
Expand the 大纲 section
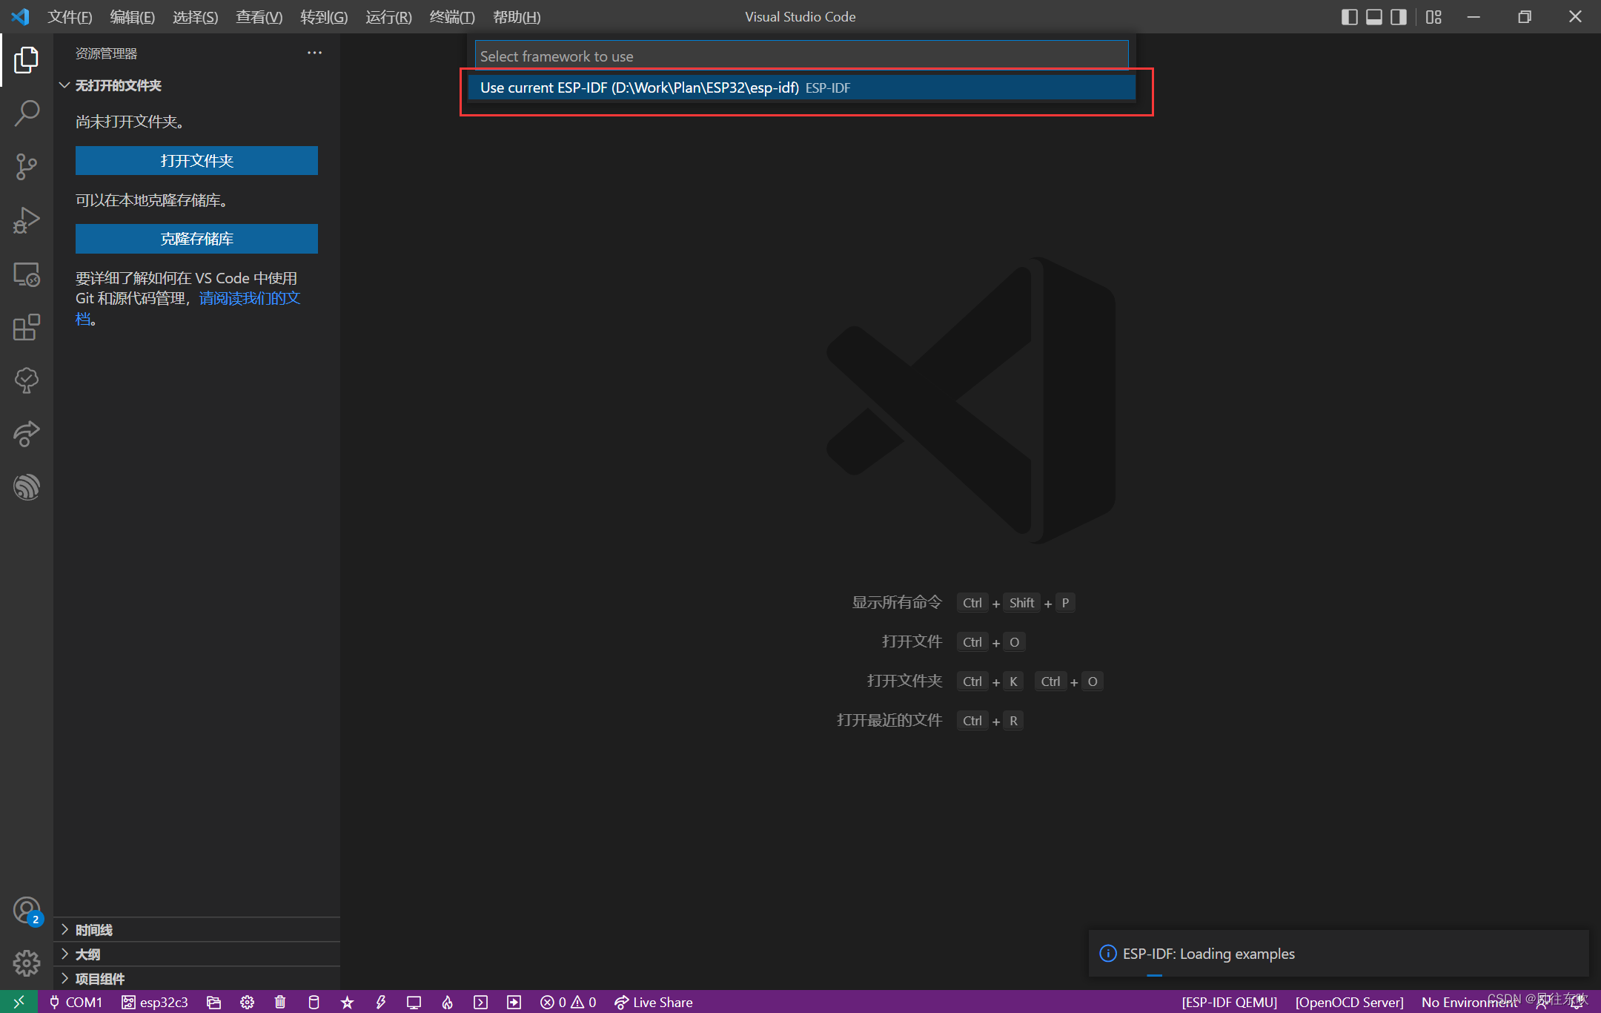(196, 954)
